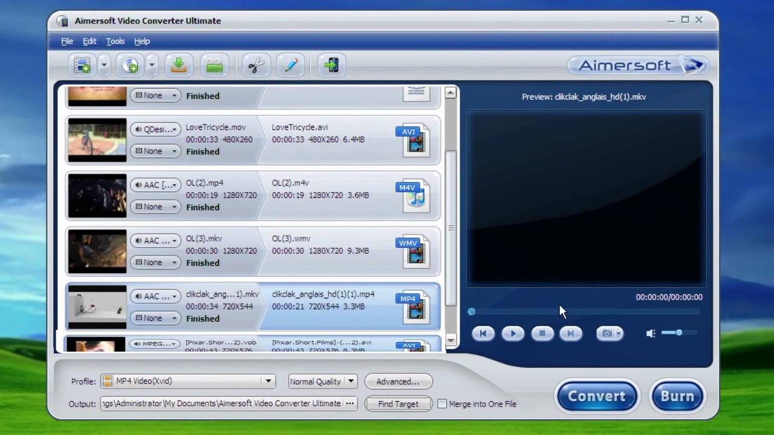774x435 pixels.
Task: Stop the preview playback
Action: coord(542,333)
